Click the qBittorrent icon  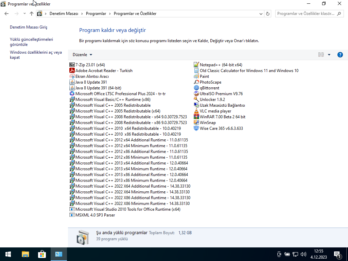coord(196,88)
